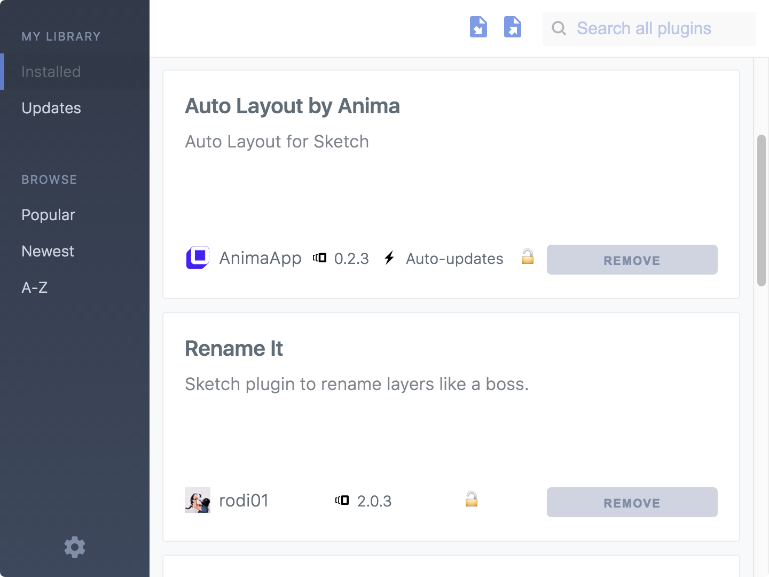The image size is (769, 577).
Task: Click the AnimaApp author name
Action: 260,258
